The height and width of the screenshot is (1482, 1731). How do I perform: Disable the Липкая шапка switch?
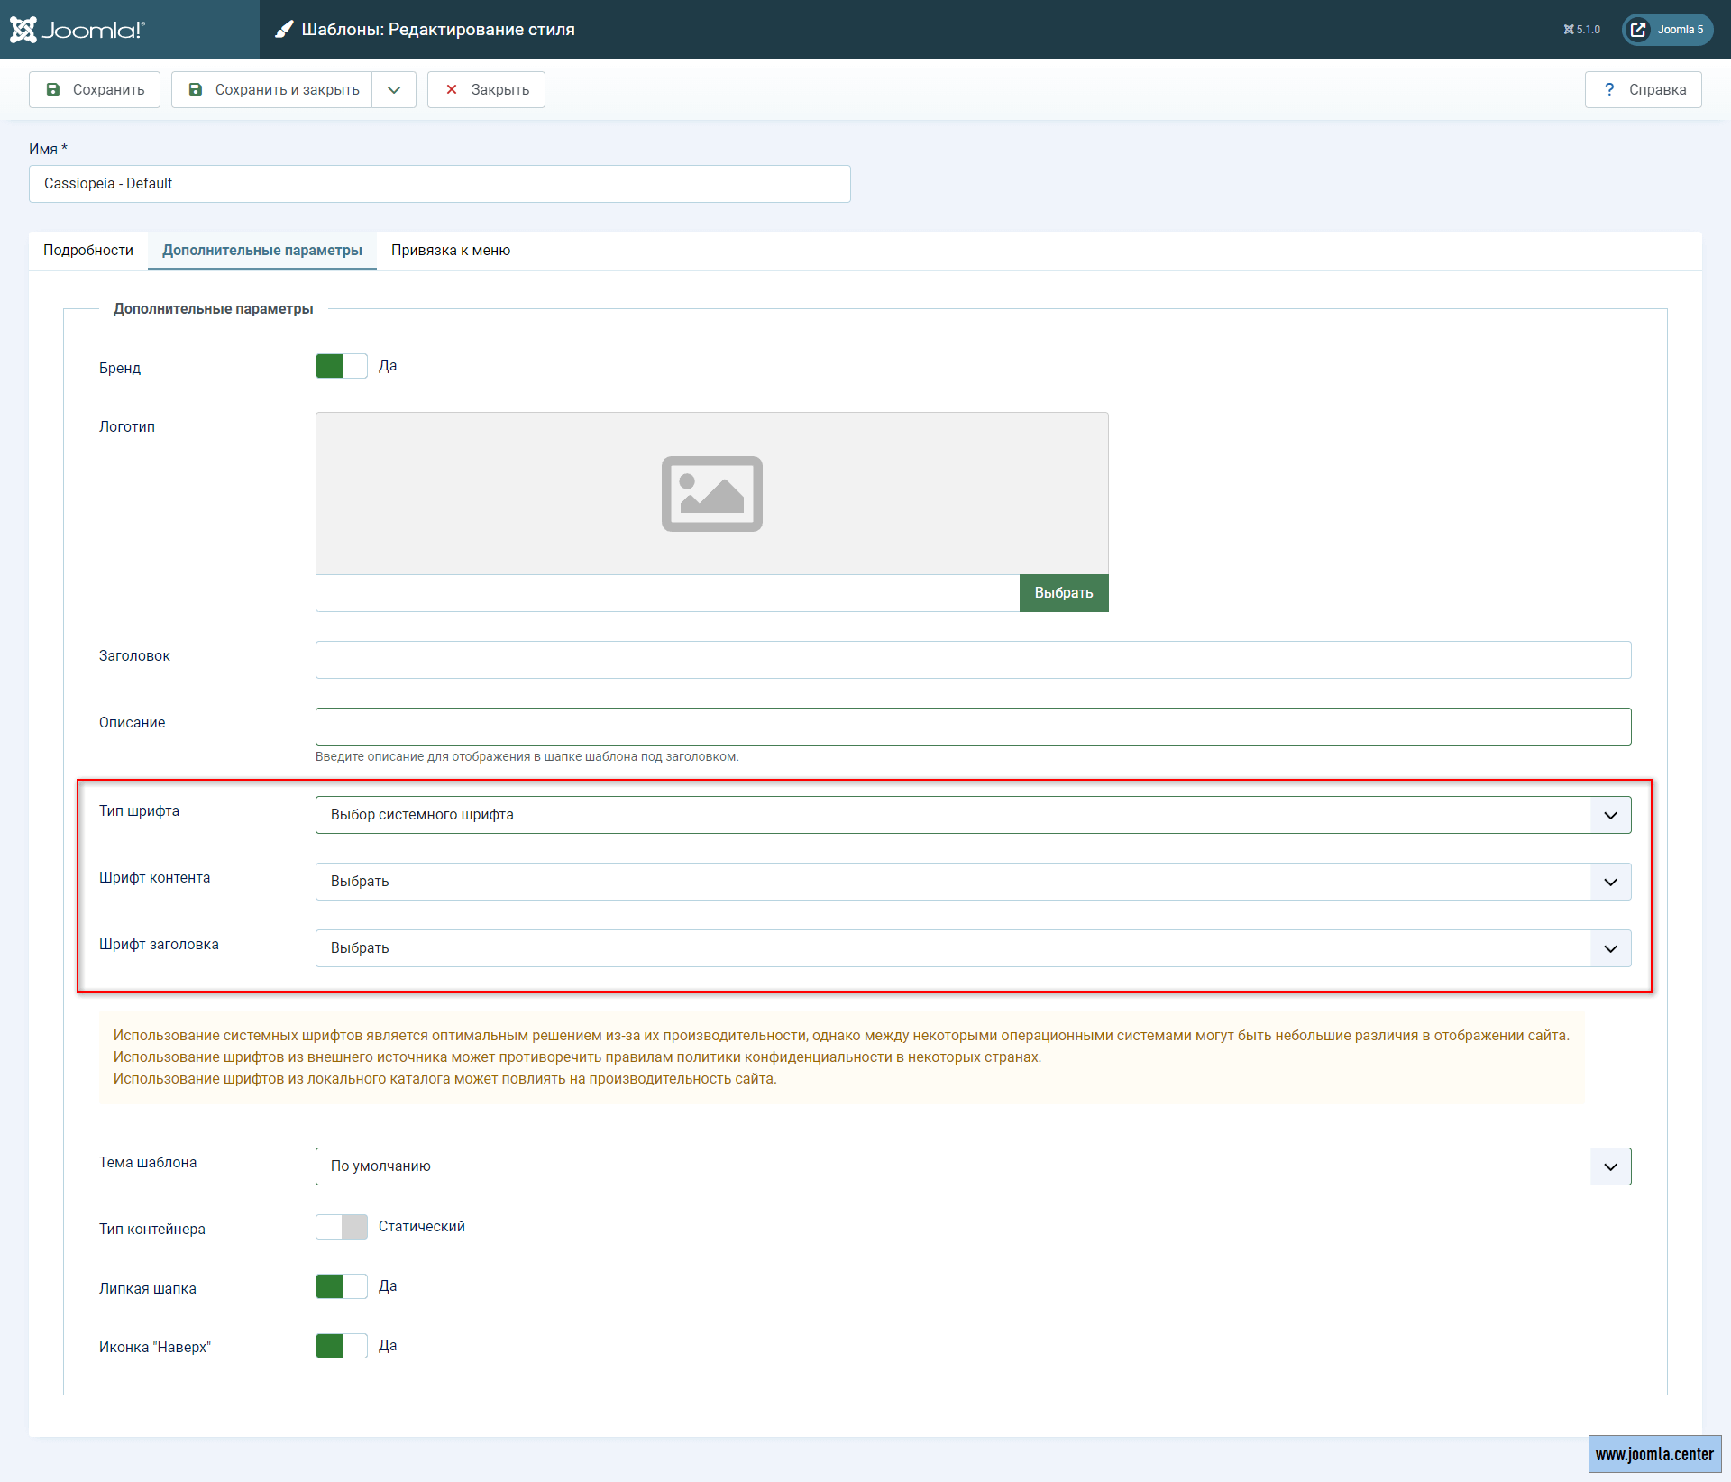(341, 1286)
